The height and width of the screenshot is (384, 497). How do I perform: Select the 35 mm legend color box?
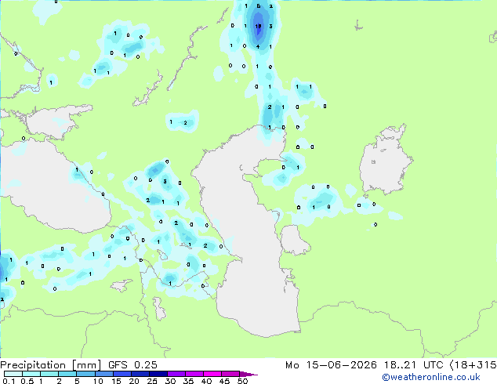coord(194,374)
